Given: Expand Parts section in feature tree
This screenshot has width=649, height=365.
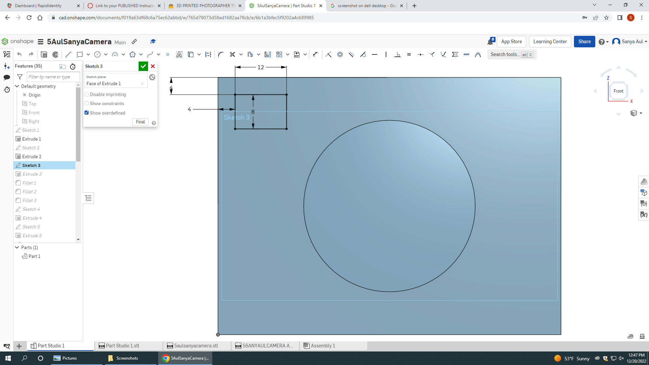Looking at the screenshot, I should (x=17, y=247).
